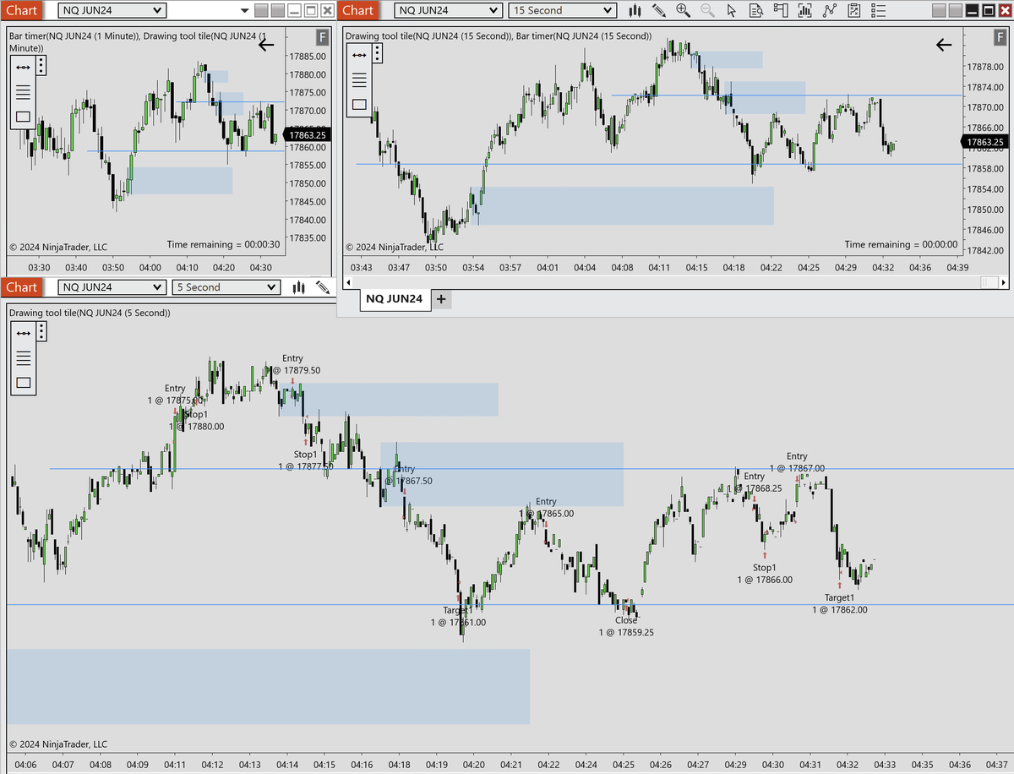Viewport: 1014px width, 774px height.
Task: Click three-dot handle of 5 Second drawing tile
Action: (x=41, y=332)
